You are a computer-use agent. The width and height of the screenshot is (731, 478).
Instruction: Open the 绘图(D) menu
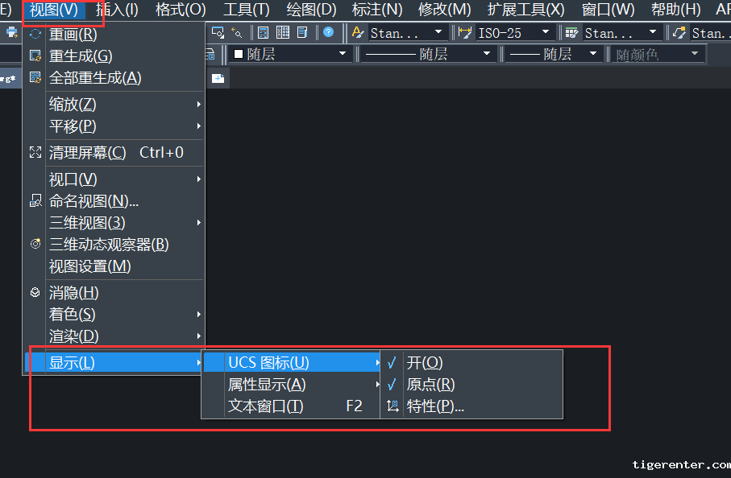(311, 10)
